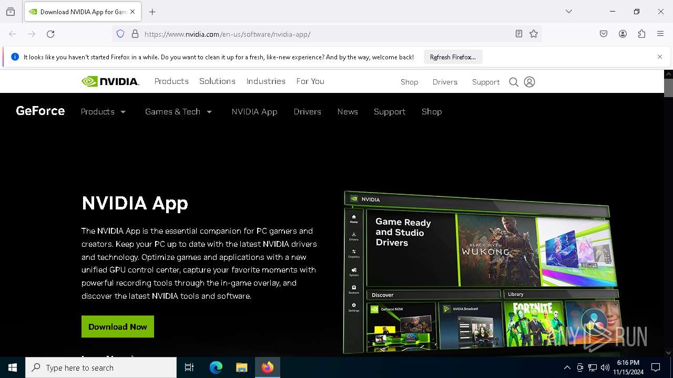Click Drivers link in top header
The image size is (673, 378).
pos(445,82)
